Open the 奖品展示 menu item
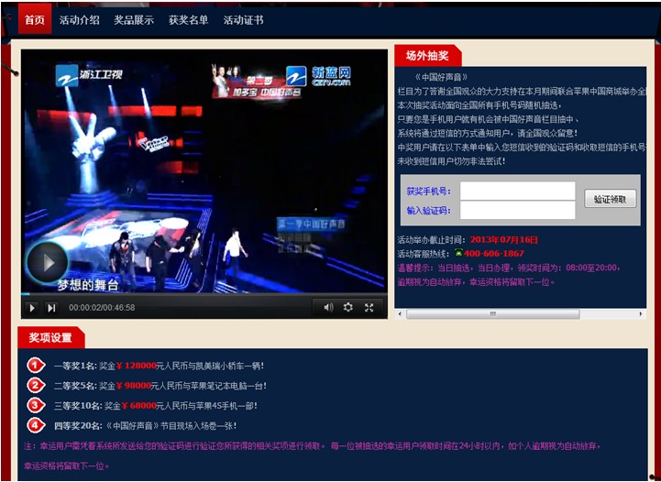 [x=134, y=20]
